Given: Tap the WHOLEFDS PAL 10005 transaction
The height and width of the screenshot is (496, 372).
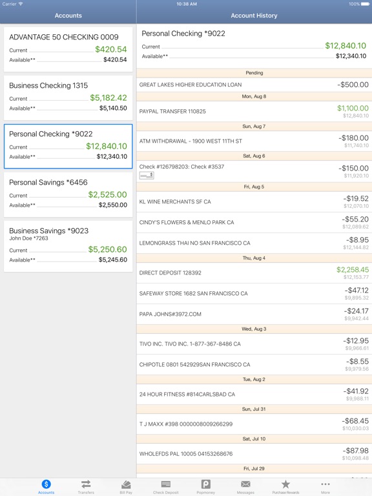Looking at the screenshot, I should click(x=254, y=453).
